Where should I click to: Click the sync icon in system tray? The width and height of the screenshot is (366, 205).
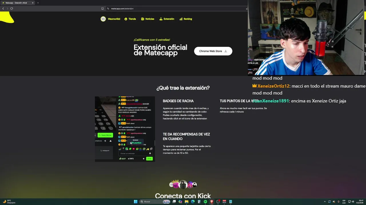pos(329,202)
